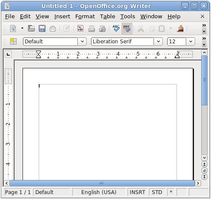211x200 pixels.
Task: Open the Paste options dropdown arrow
Action: pos(171,28)
